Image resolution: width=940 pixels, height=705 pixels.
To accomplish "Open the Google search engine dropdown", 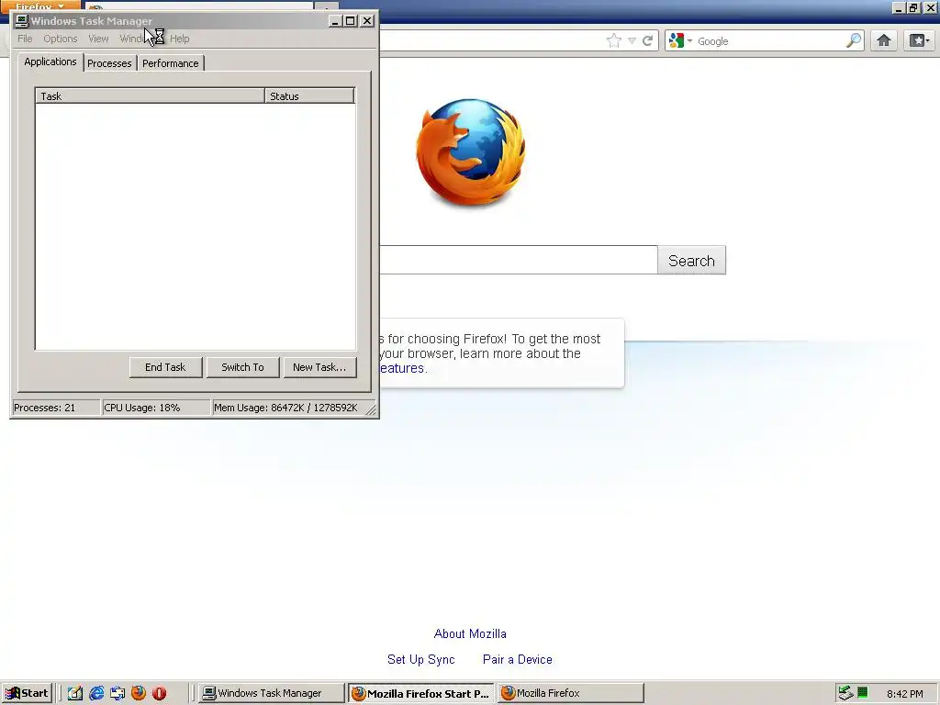I will pyautogui.click(x=680, y=40).
